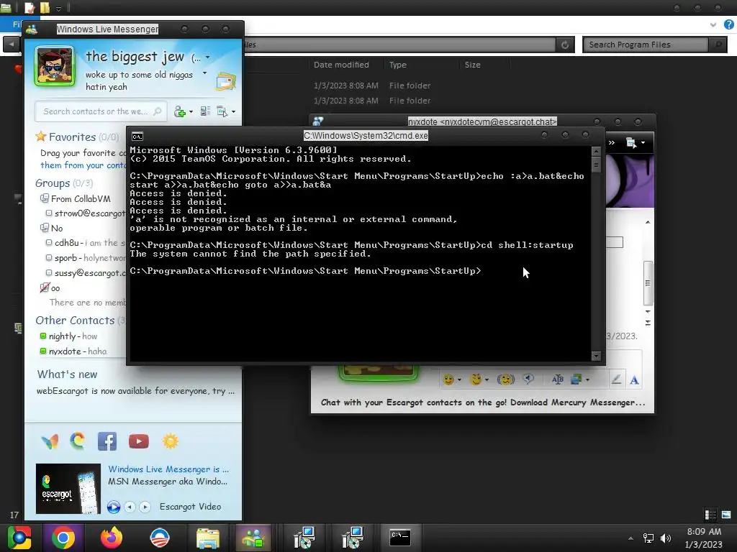This screenshot has height=552, width=737.
Task: Expand chat toolbar overflow chevron
Action: (x=612, y=143)
